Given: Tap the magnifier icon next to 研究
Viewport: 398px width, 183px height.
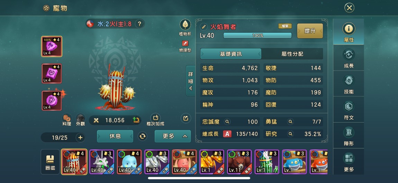Looking at the screenshot, I should point(290,134).
